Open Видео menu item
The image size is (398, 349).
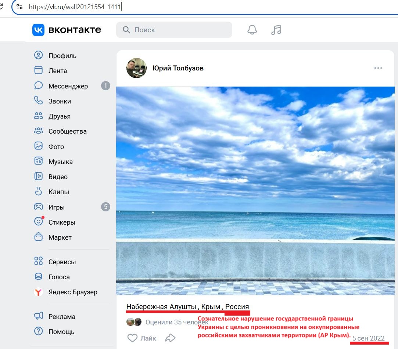coord(58,177)
